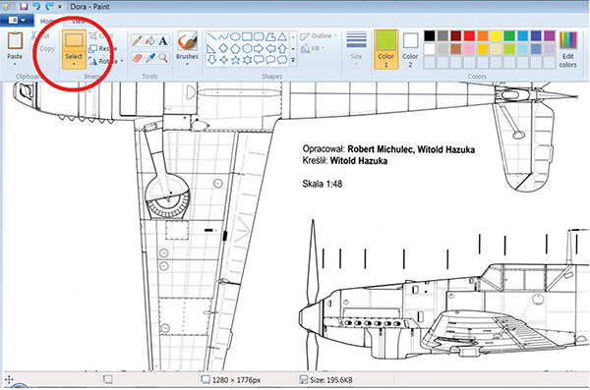Viewport: 590px width, 390px height.
Task: Choose the Four-point star shape
Action: (223, 60)
